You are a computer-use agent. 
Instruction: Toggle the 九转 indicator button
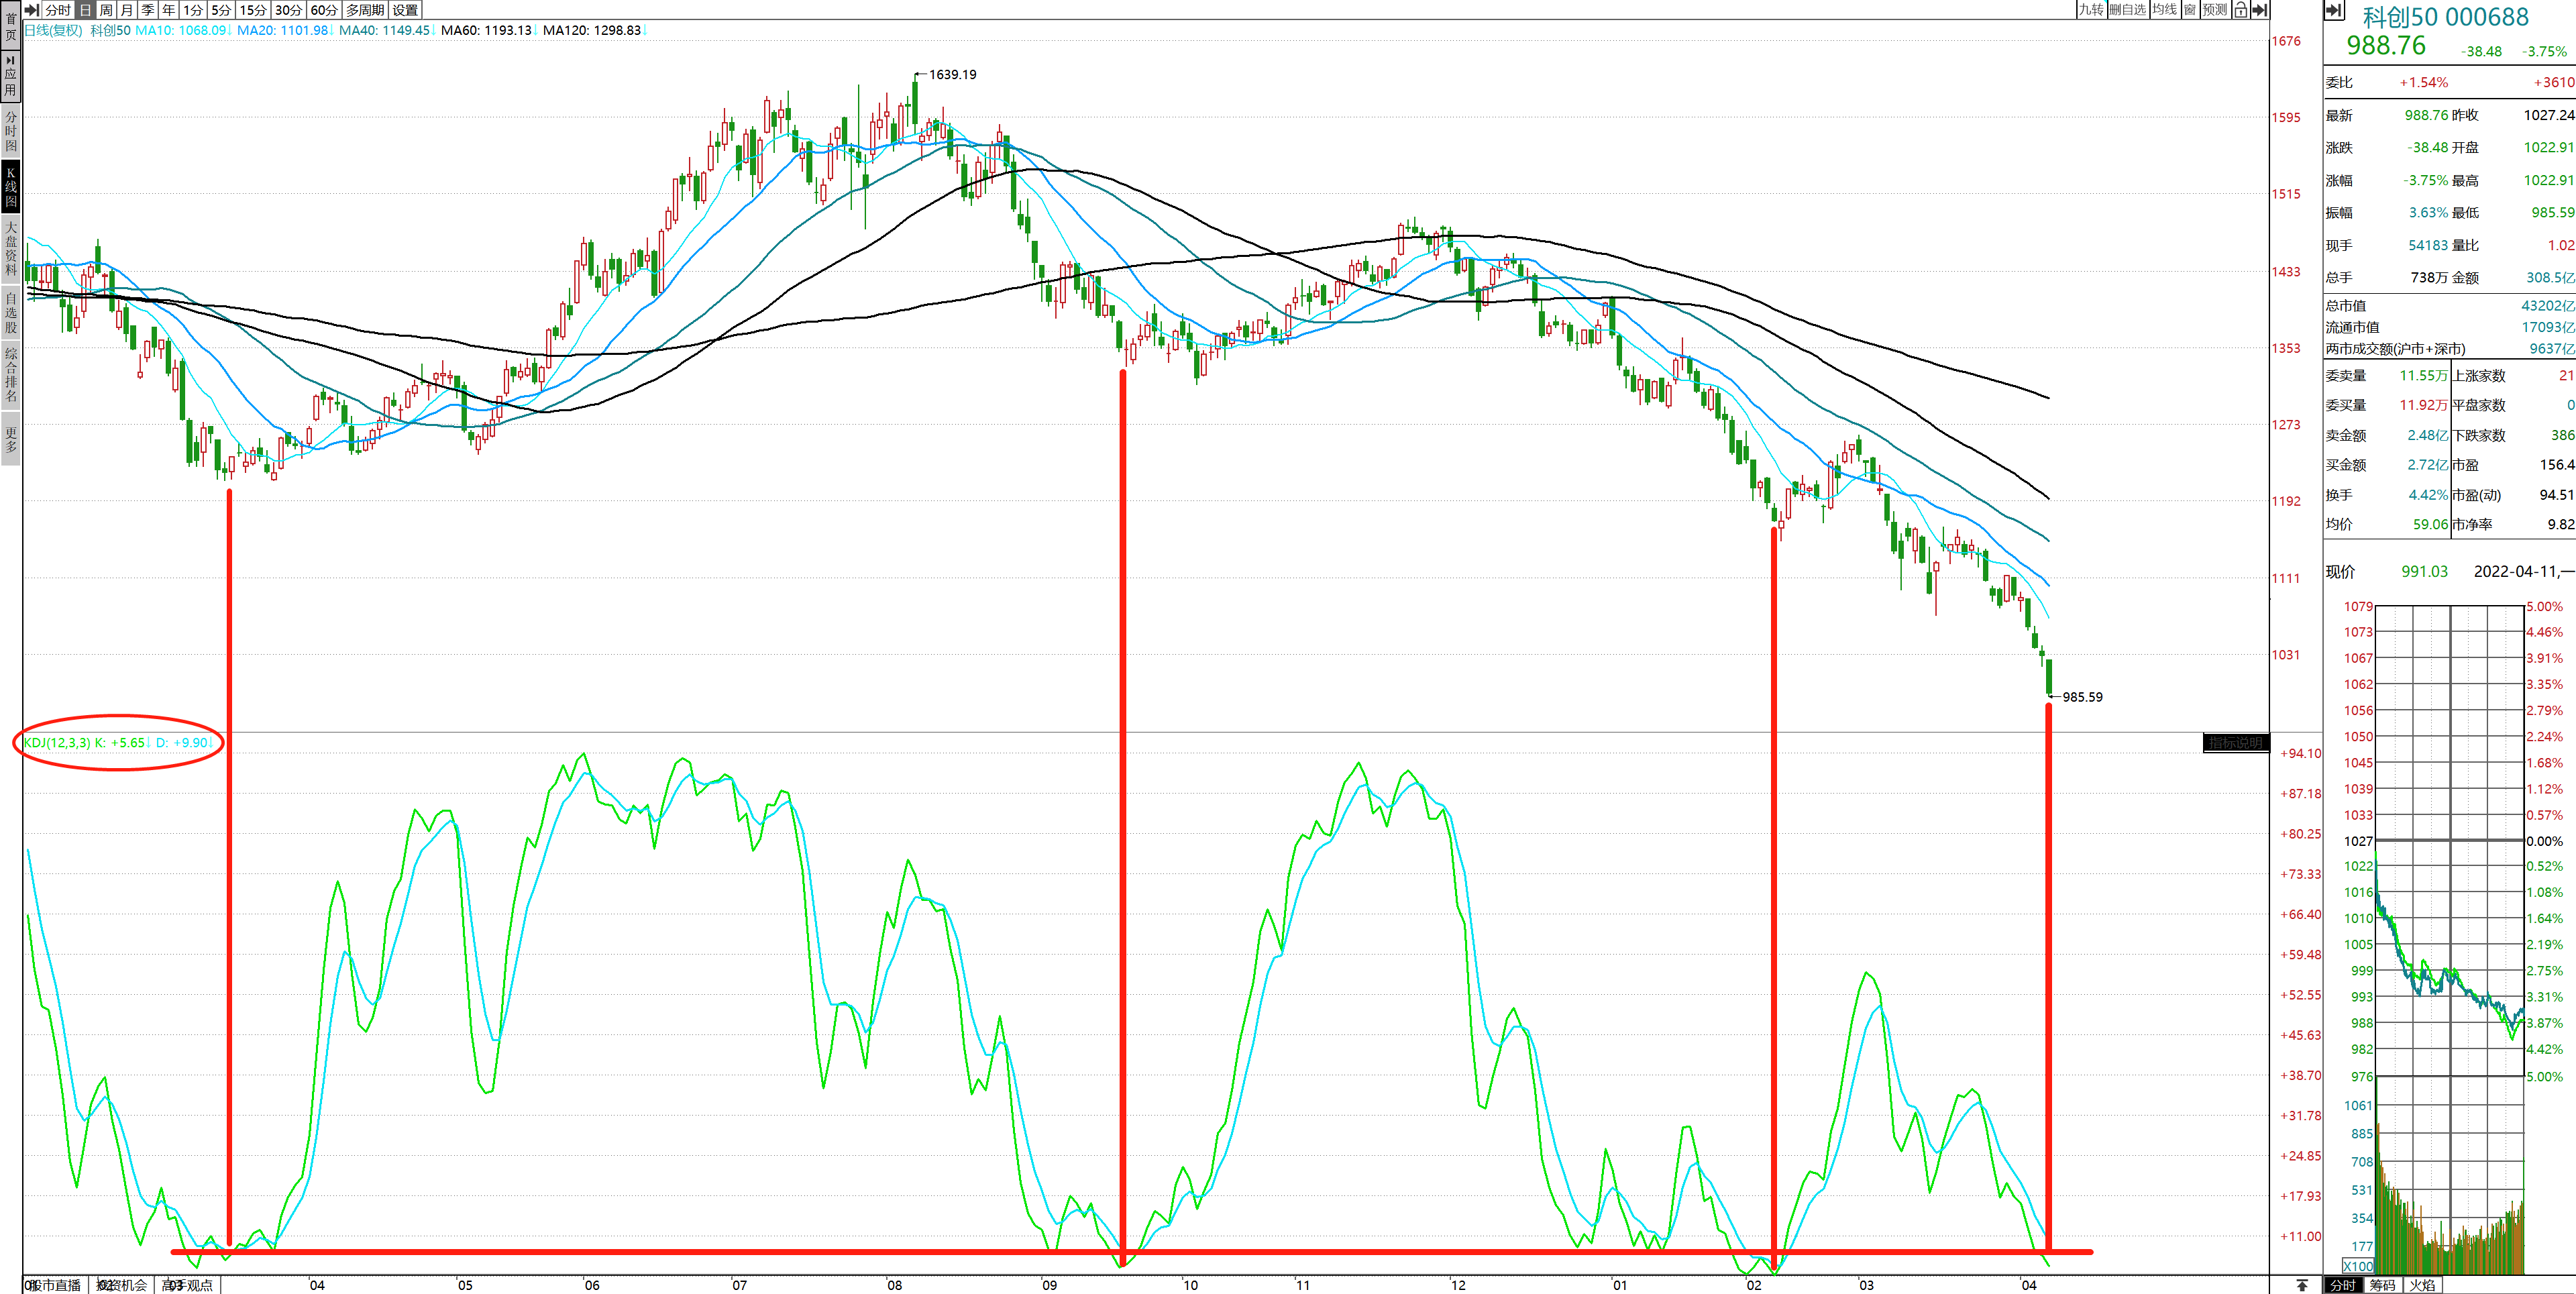(2091, 10)
